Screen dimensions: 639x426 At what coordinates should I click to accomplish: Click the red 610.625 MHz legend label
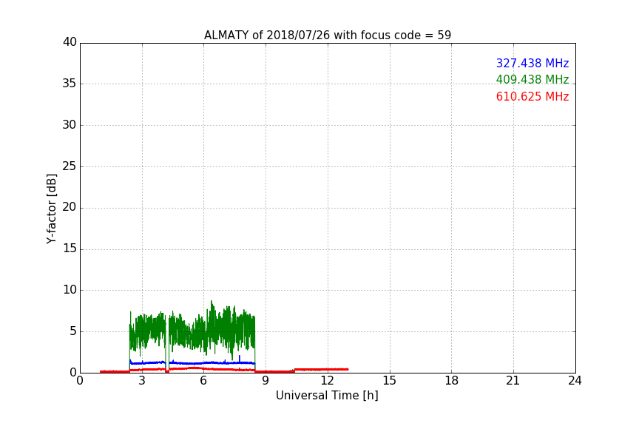532,97
